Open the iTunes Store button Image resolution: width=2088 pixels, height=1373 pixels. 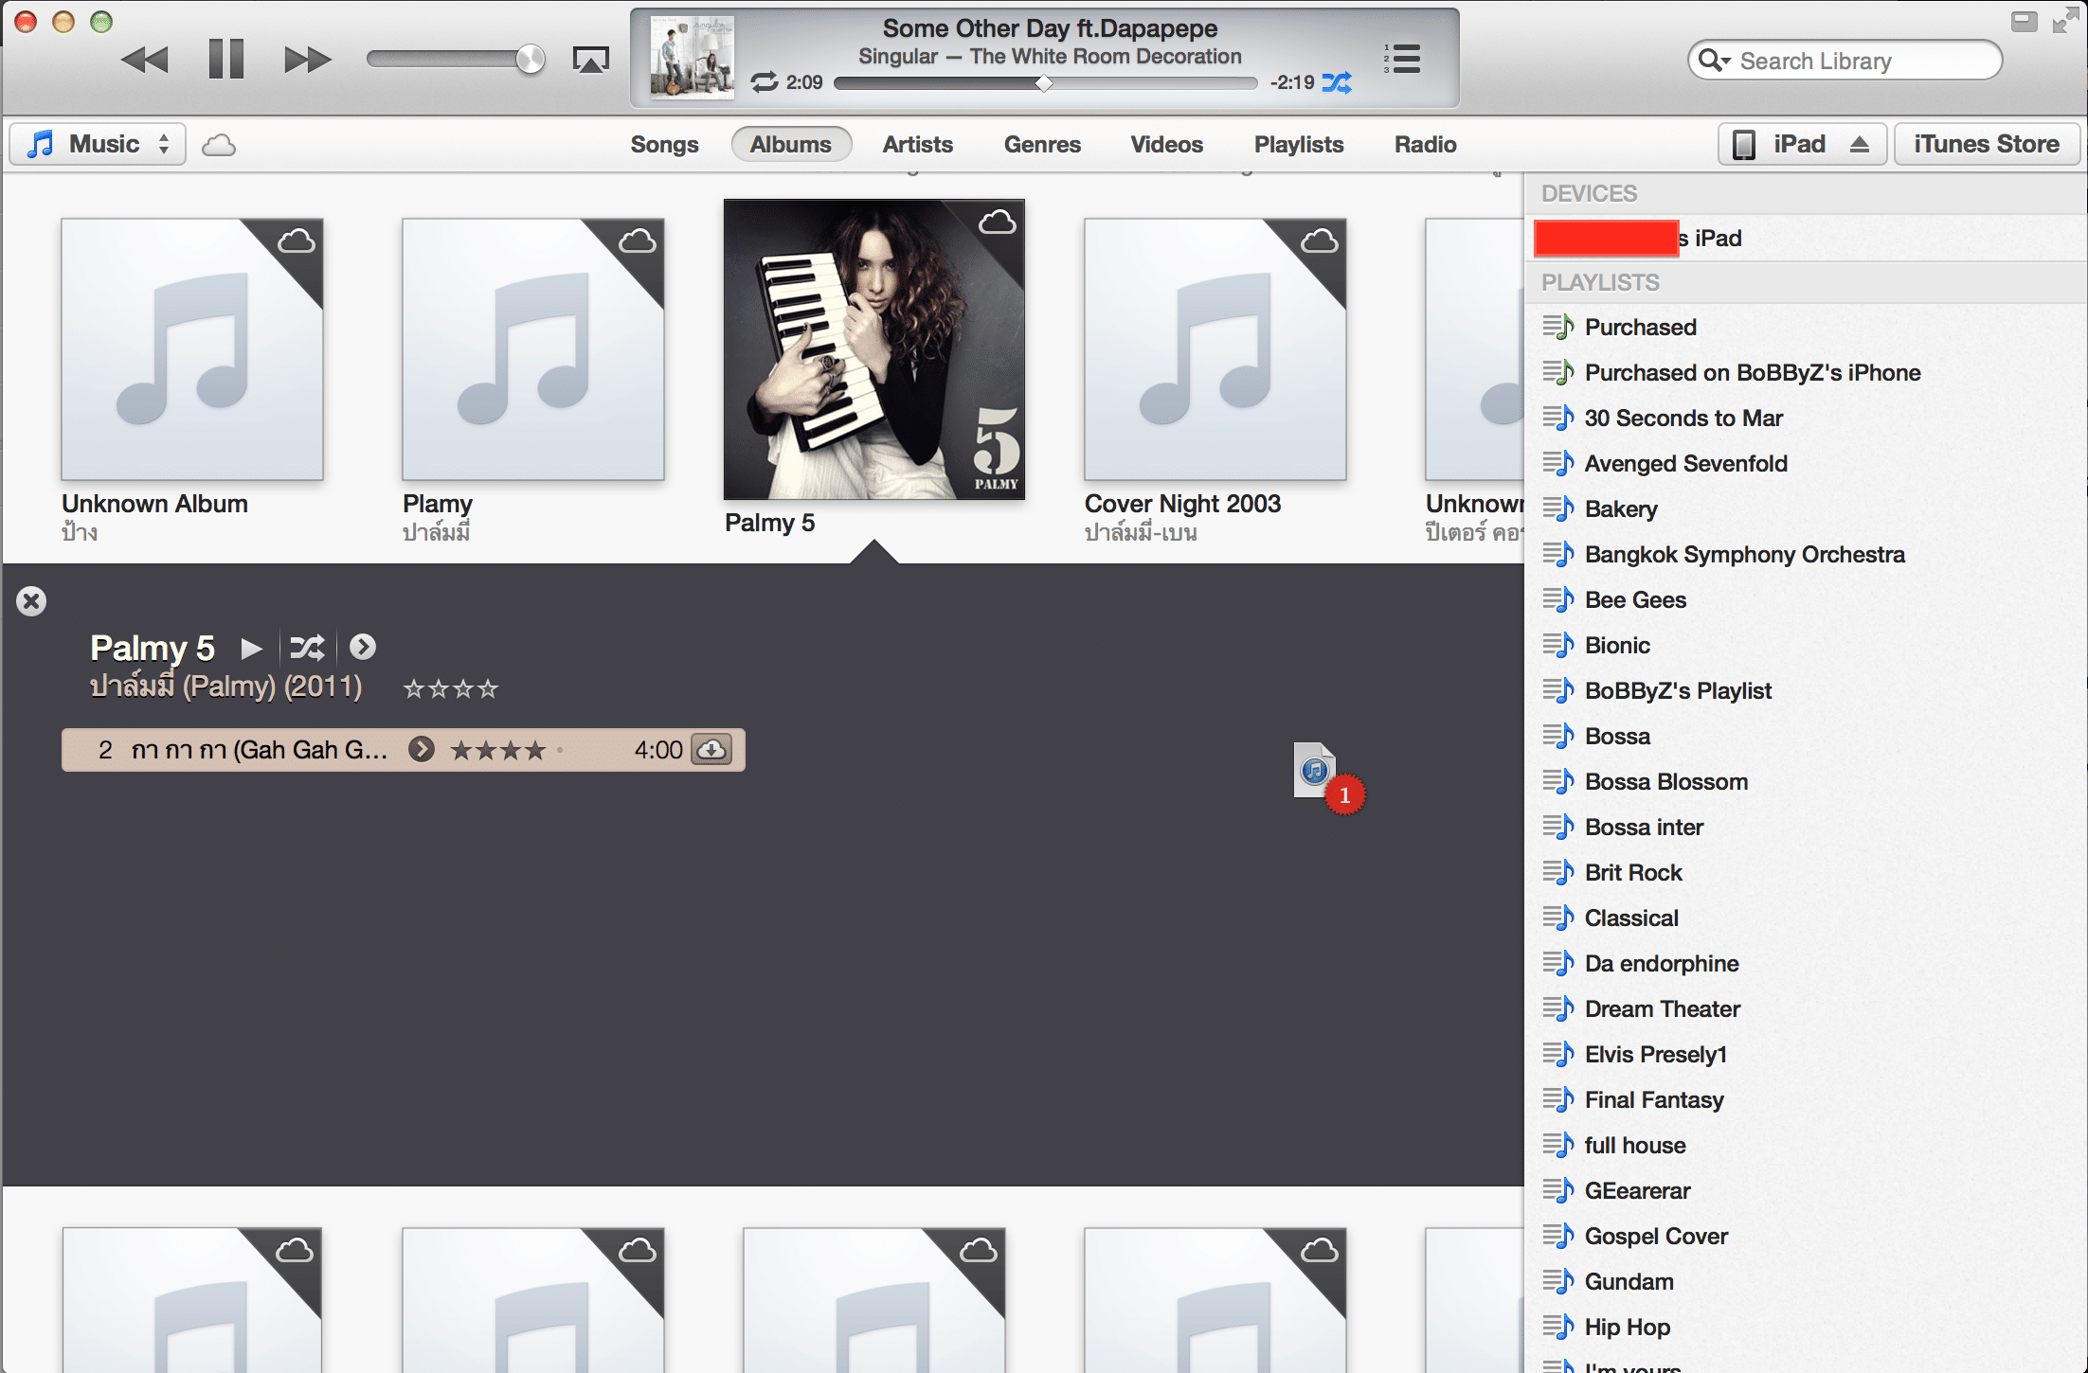click(x=1986, y=144)
